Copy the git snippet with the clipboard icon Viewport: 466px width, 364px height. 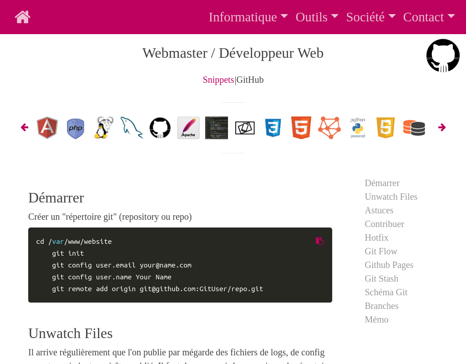[319, 241]
